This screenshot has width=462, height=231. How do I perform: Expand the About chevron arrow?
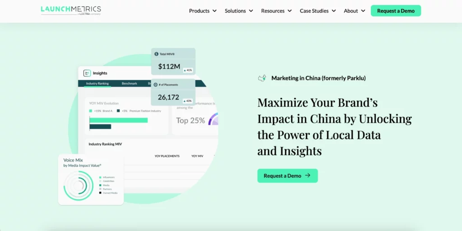tap(363, 11)
